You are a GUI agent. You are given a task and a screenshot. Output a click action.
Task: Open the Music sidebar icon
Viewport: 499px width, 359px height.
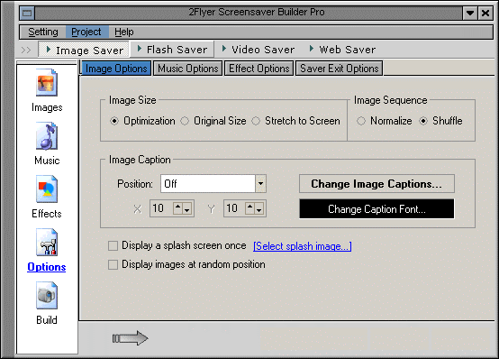47,136
